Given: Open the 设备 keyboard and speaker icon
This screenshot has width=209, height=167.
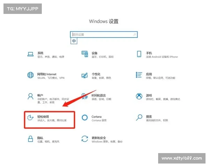Looking at the screenshot, I should coord(85,54).
